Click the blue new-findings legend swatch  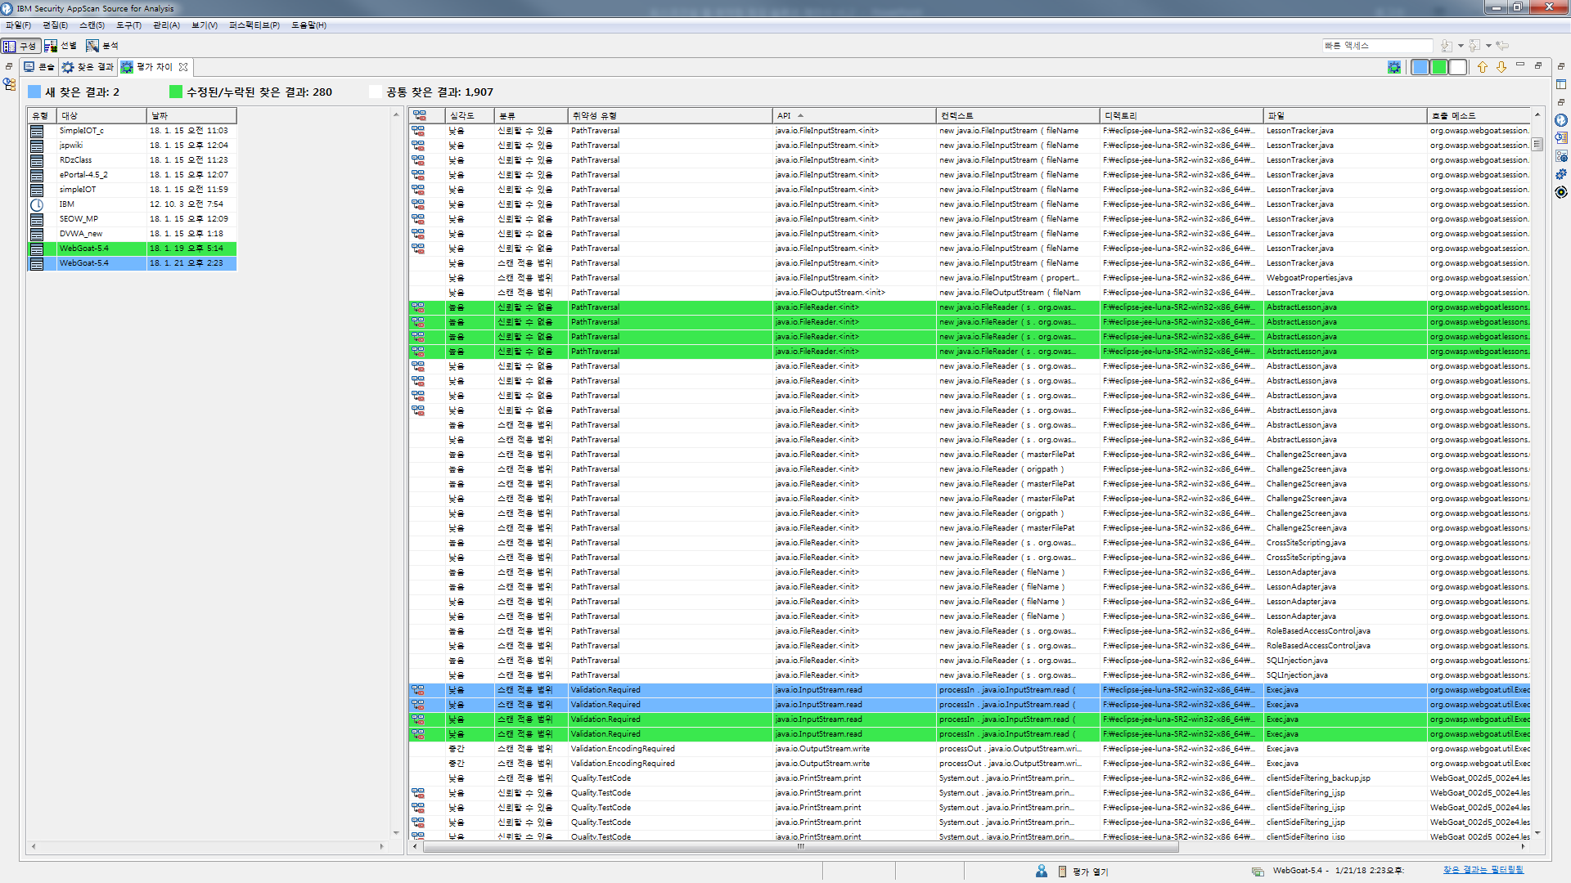(x=34, y=92)
